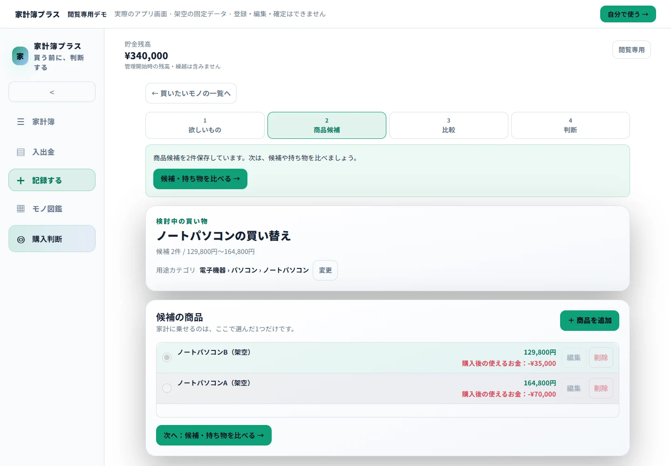Click the 購入判断 target icon
Image resolution: width=671 pixels, height=466 pixels.
point(21,240)
